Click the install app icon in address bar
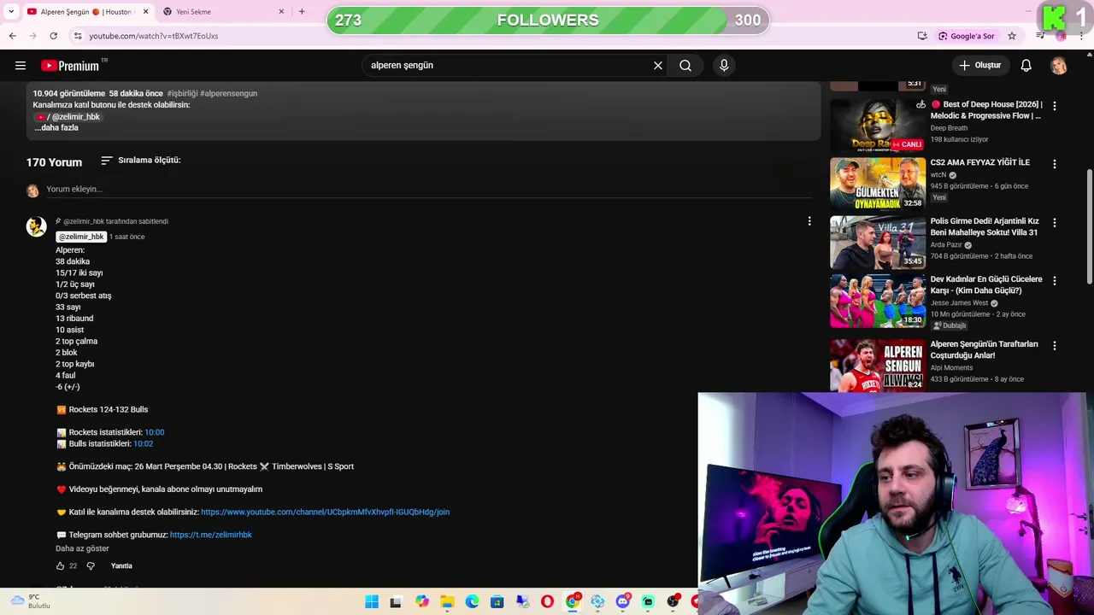The width and height of the screenshot is (1094, 615). tap(922, 36)
